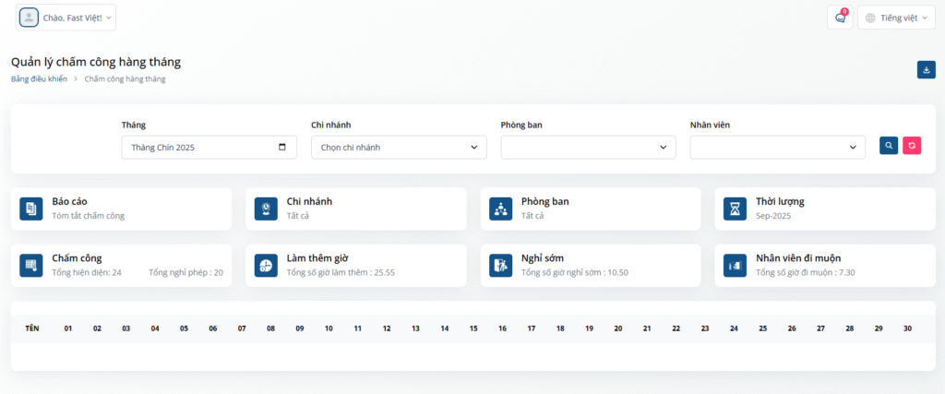Click the Làm thêm giờ overtime icon
Screen dimensions: 945x394
(266, 265)
